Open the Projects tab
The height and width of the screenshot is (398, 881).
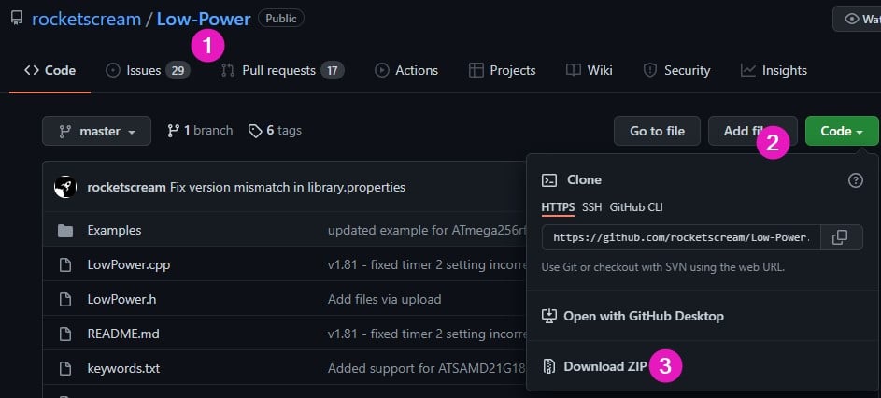(x=503, y=70)
